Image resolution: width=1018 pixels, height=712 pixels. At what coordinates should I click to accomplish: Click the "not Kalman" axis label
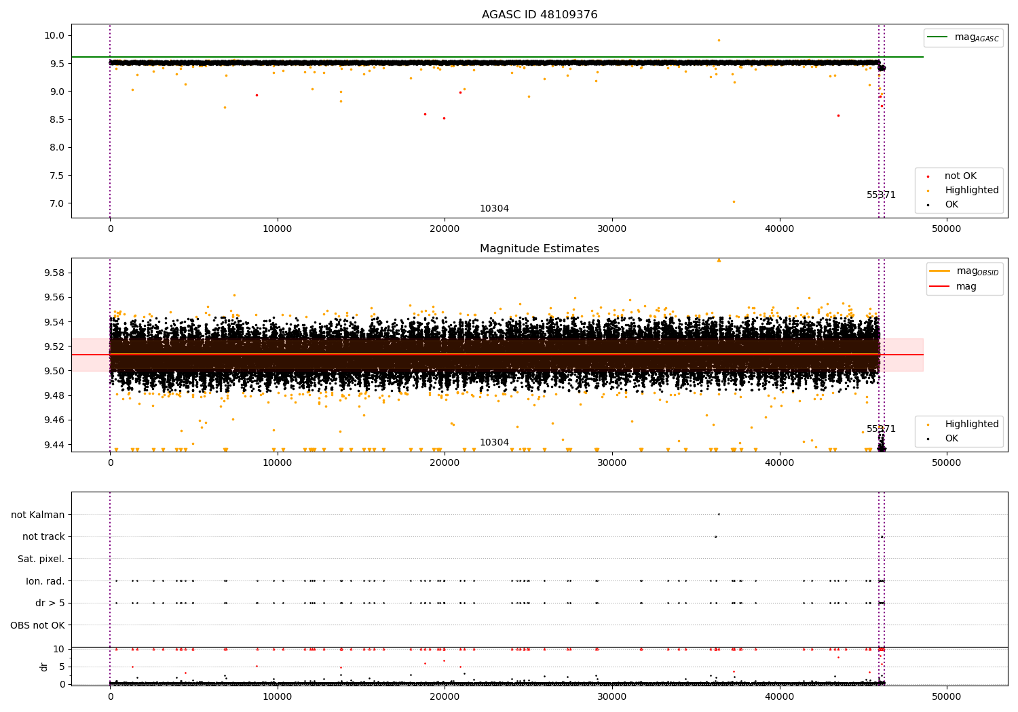point(38,515)
